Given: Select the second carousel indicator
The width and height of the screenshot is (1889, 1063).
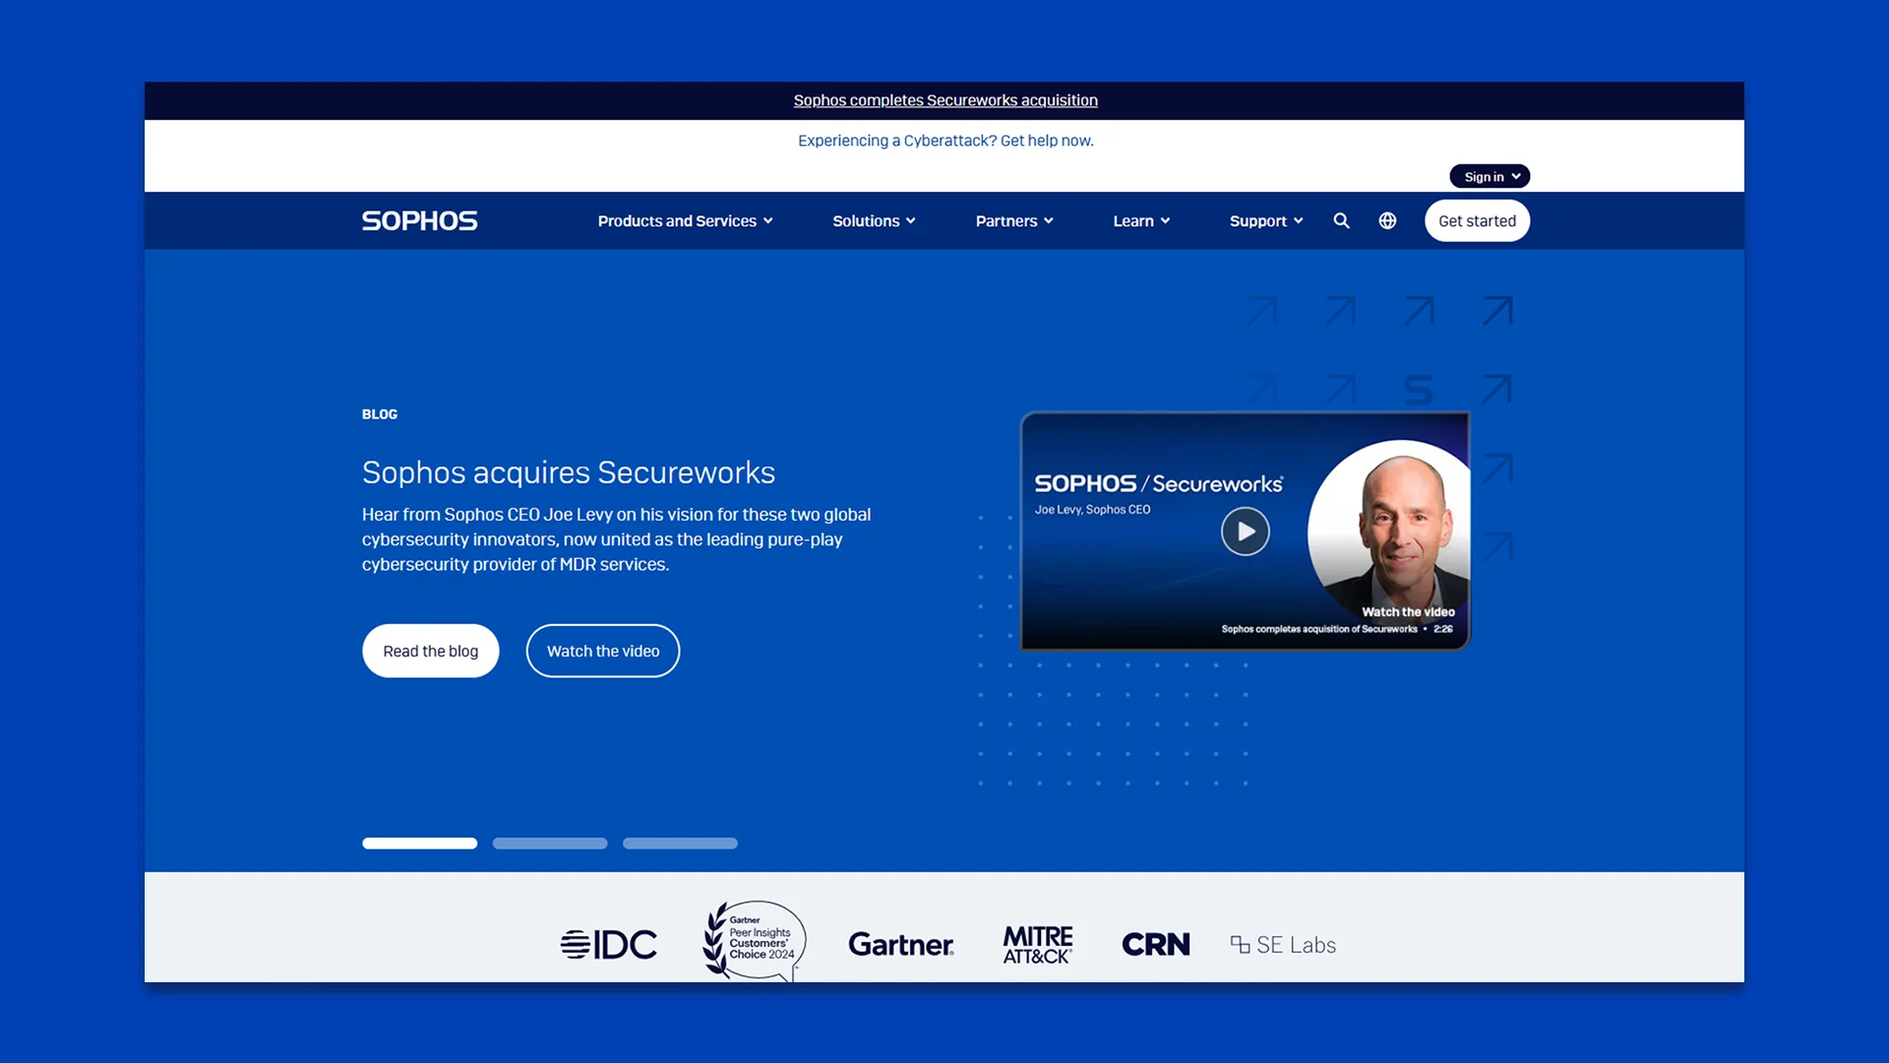Looking at the screenshot, I should [x=549, y=844].
